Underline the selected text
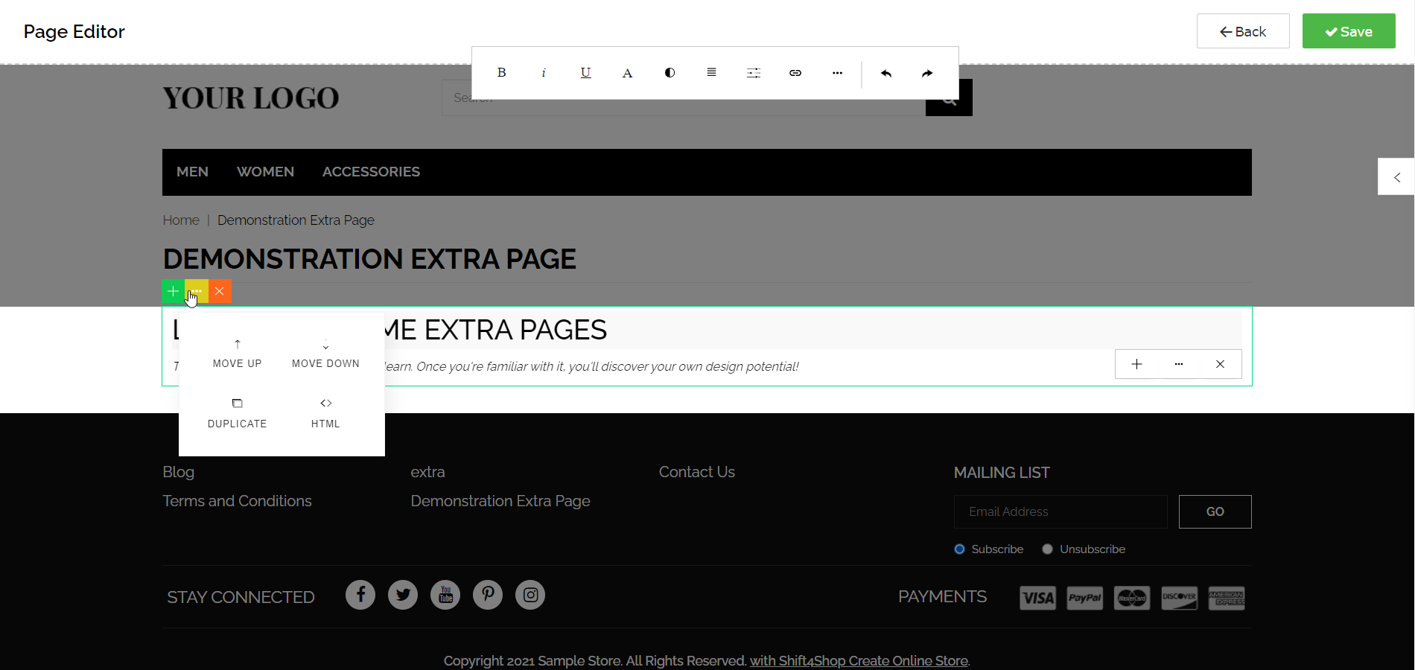 tap(585, 72)
